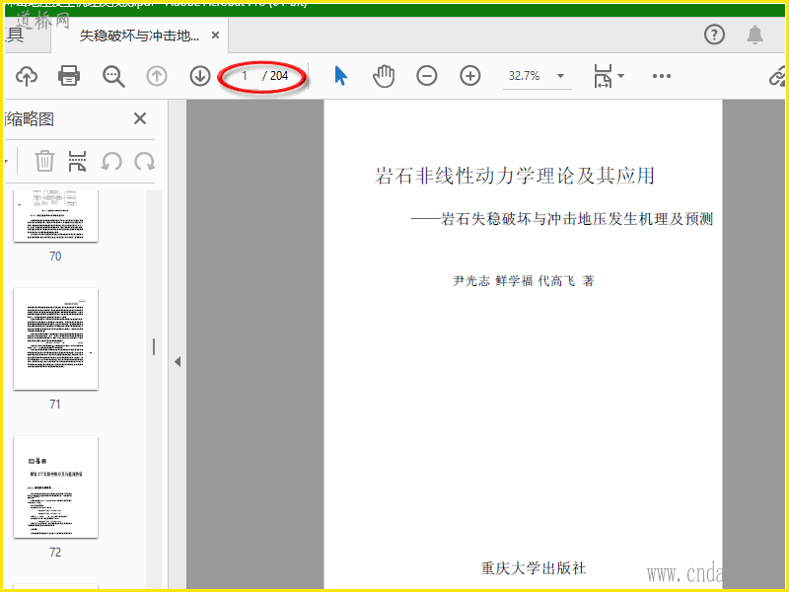This screenshot has width=789, height=592.
Task: Select page 71 thumbnail
Action: 55,338
